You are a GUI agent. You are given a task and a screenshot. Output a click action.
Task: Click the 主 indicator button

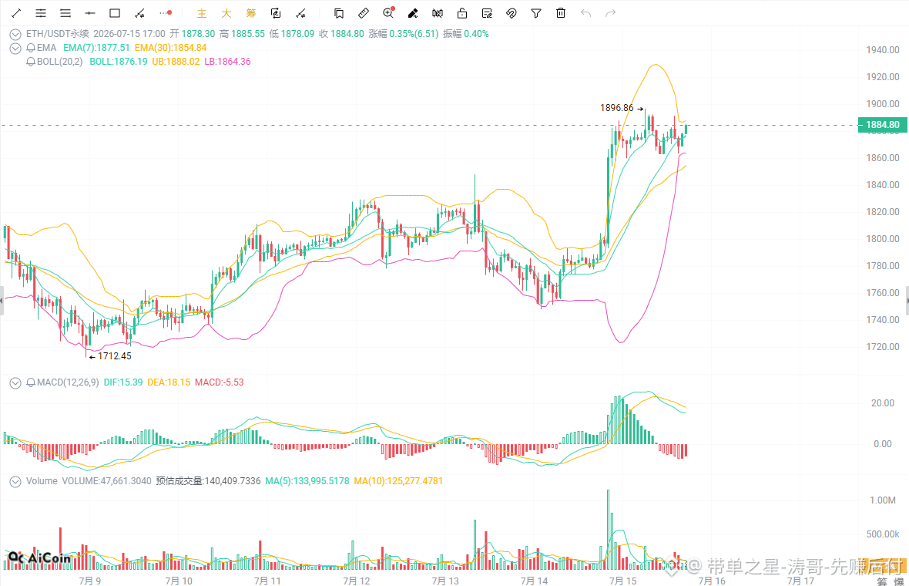point(202,13)
